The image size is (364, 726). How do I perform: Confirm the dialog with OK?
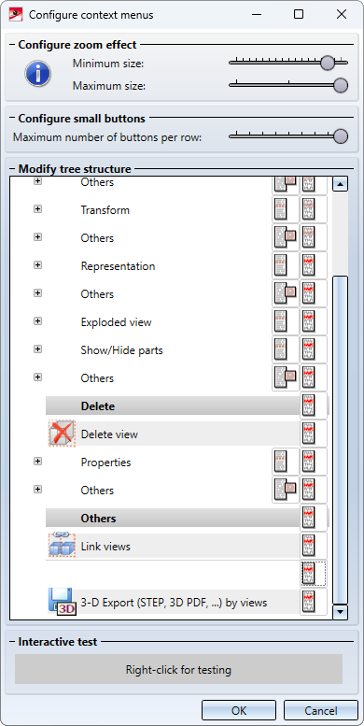(239, 711)
